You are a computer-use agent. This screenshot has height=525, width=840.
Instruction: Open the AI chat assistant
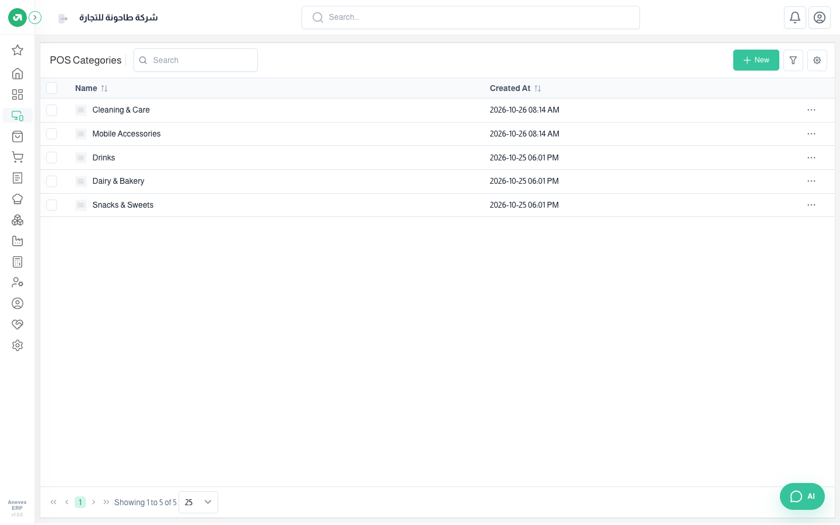click(x=802, y=496)
